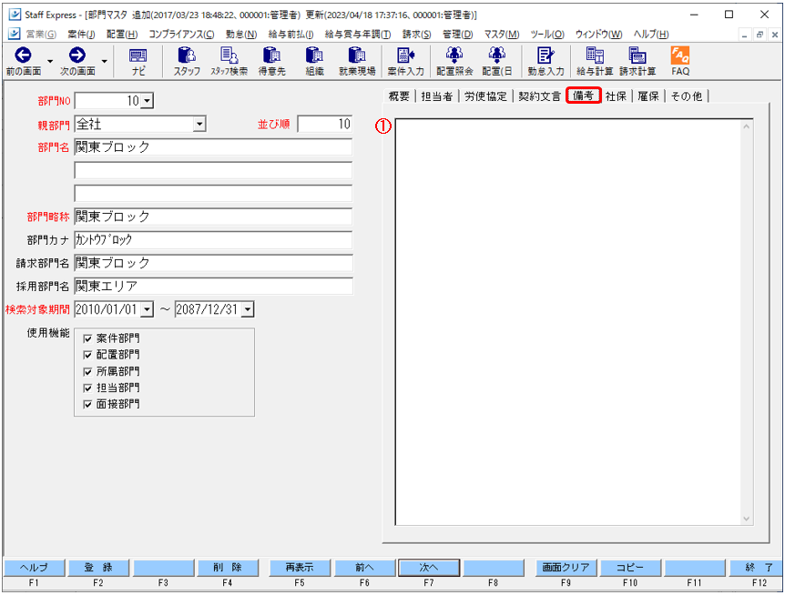Expand the 親部門 dropdown

pos(199,124)
